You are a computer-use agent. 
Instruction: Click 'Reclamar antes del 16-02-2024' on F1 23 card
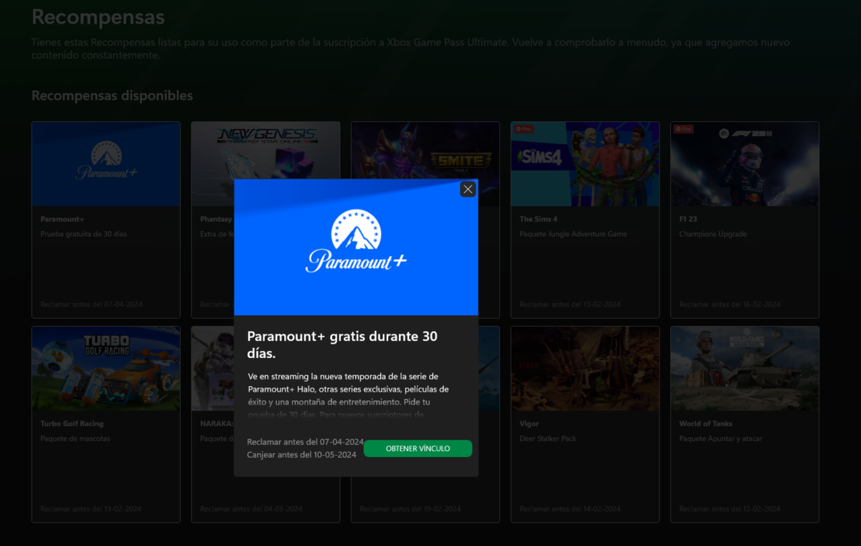(x=730, y=304)
